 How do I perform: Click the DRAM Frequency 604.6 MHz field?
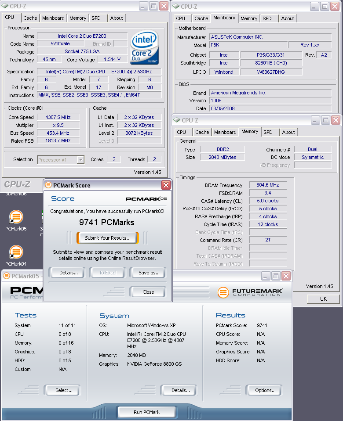(x=268, y=185)
